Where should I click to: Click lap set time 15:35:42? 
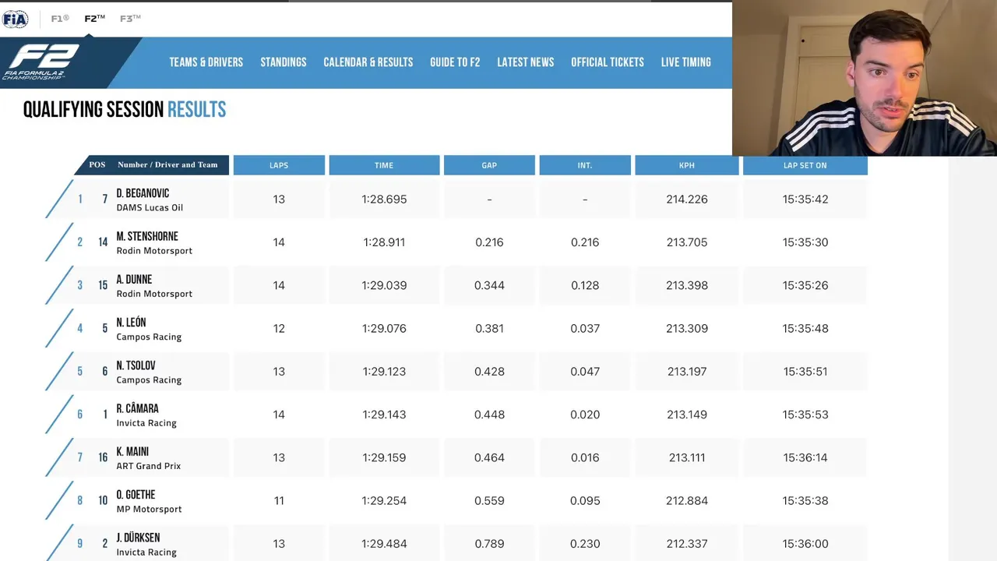[805, 199]
